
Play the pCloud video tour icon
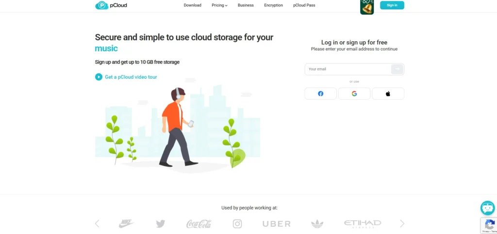99,77
